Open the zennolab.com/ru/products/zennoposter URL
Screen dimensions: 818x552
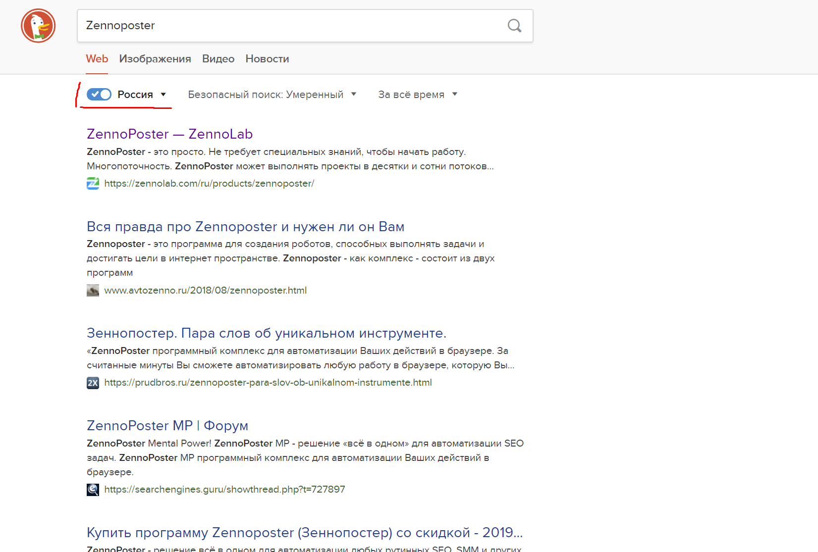click(209, 184)
